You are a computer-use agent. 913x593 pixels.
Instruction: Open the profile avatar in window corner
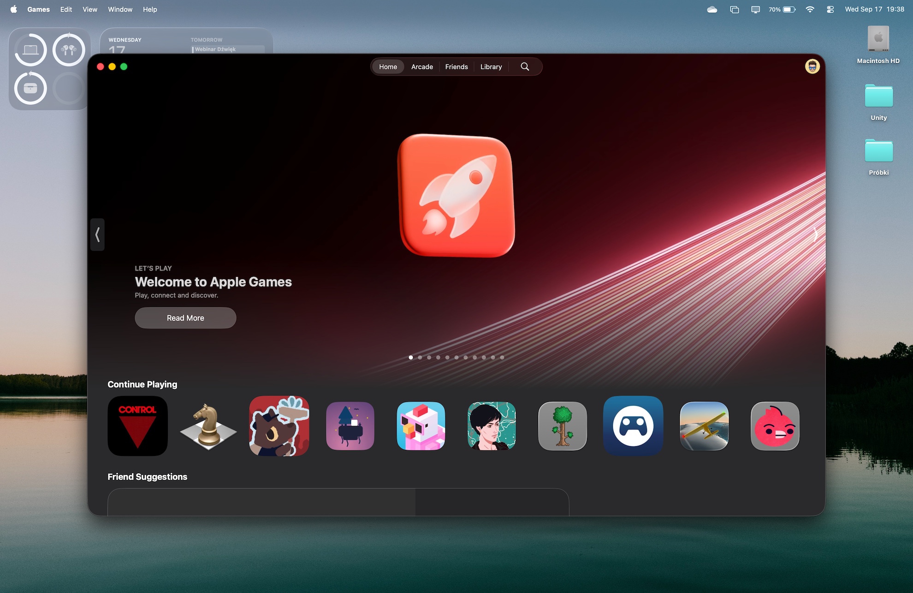812,66
